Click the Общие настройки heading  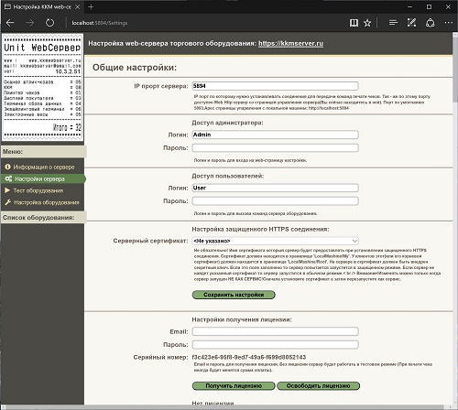pyautogui.click(x=135, y=68)
